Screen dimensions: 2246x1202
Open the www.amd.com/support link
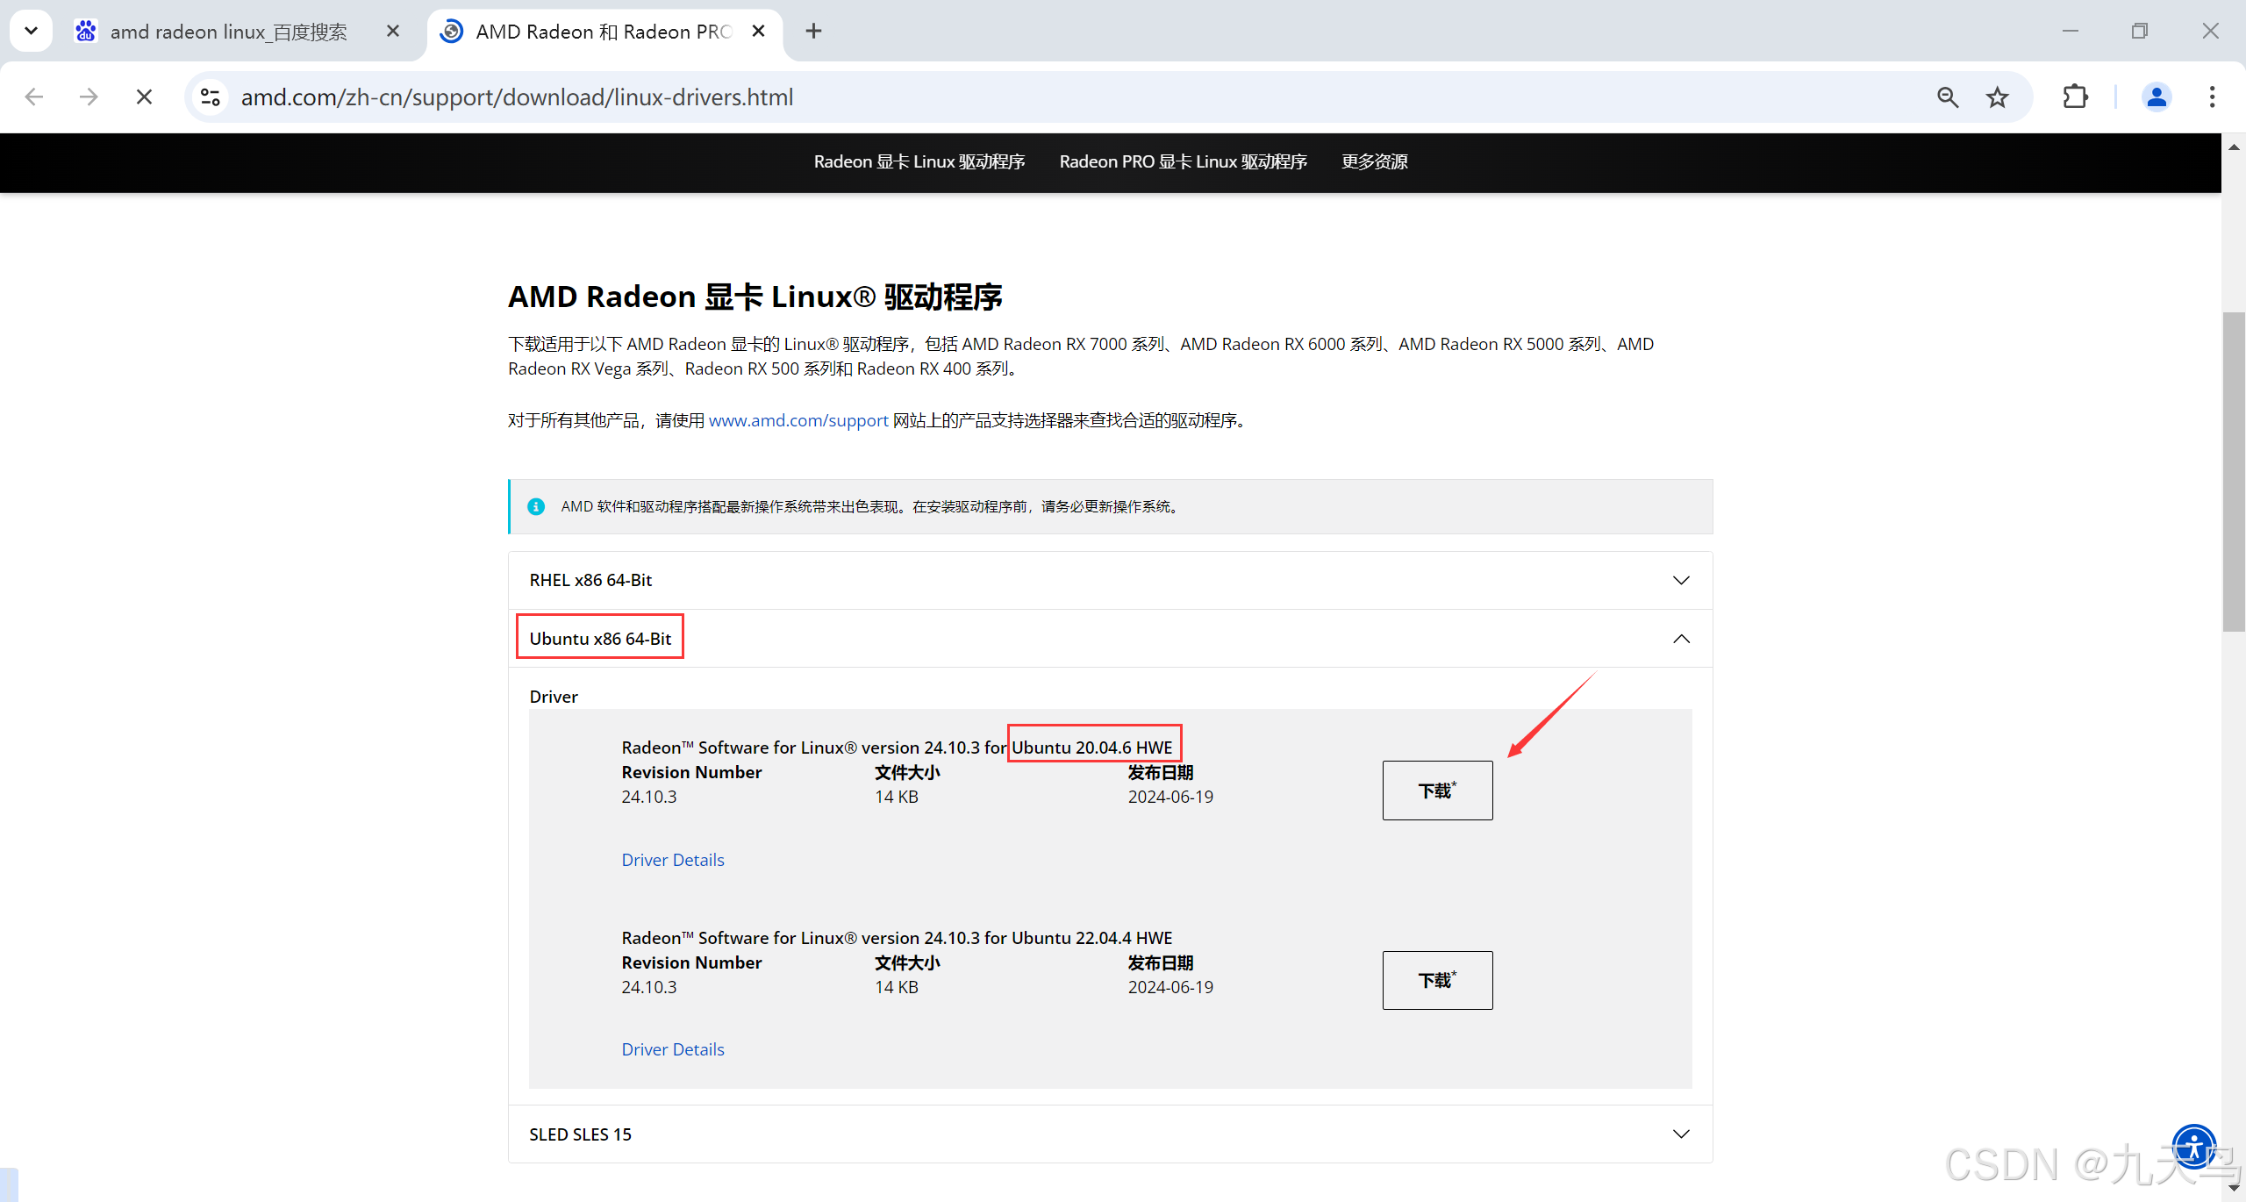tap(798, 420)
